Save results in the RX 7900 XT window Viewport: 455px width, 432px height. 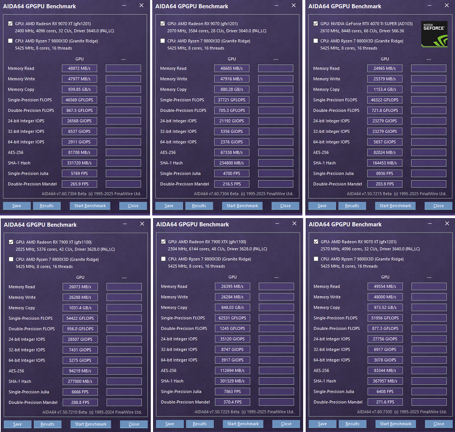(18, 424)
